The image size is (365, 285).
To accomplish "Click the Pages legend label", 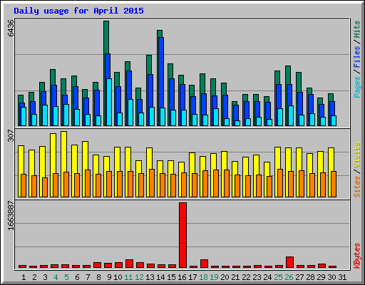I will pos(357,87).
